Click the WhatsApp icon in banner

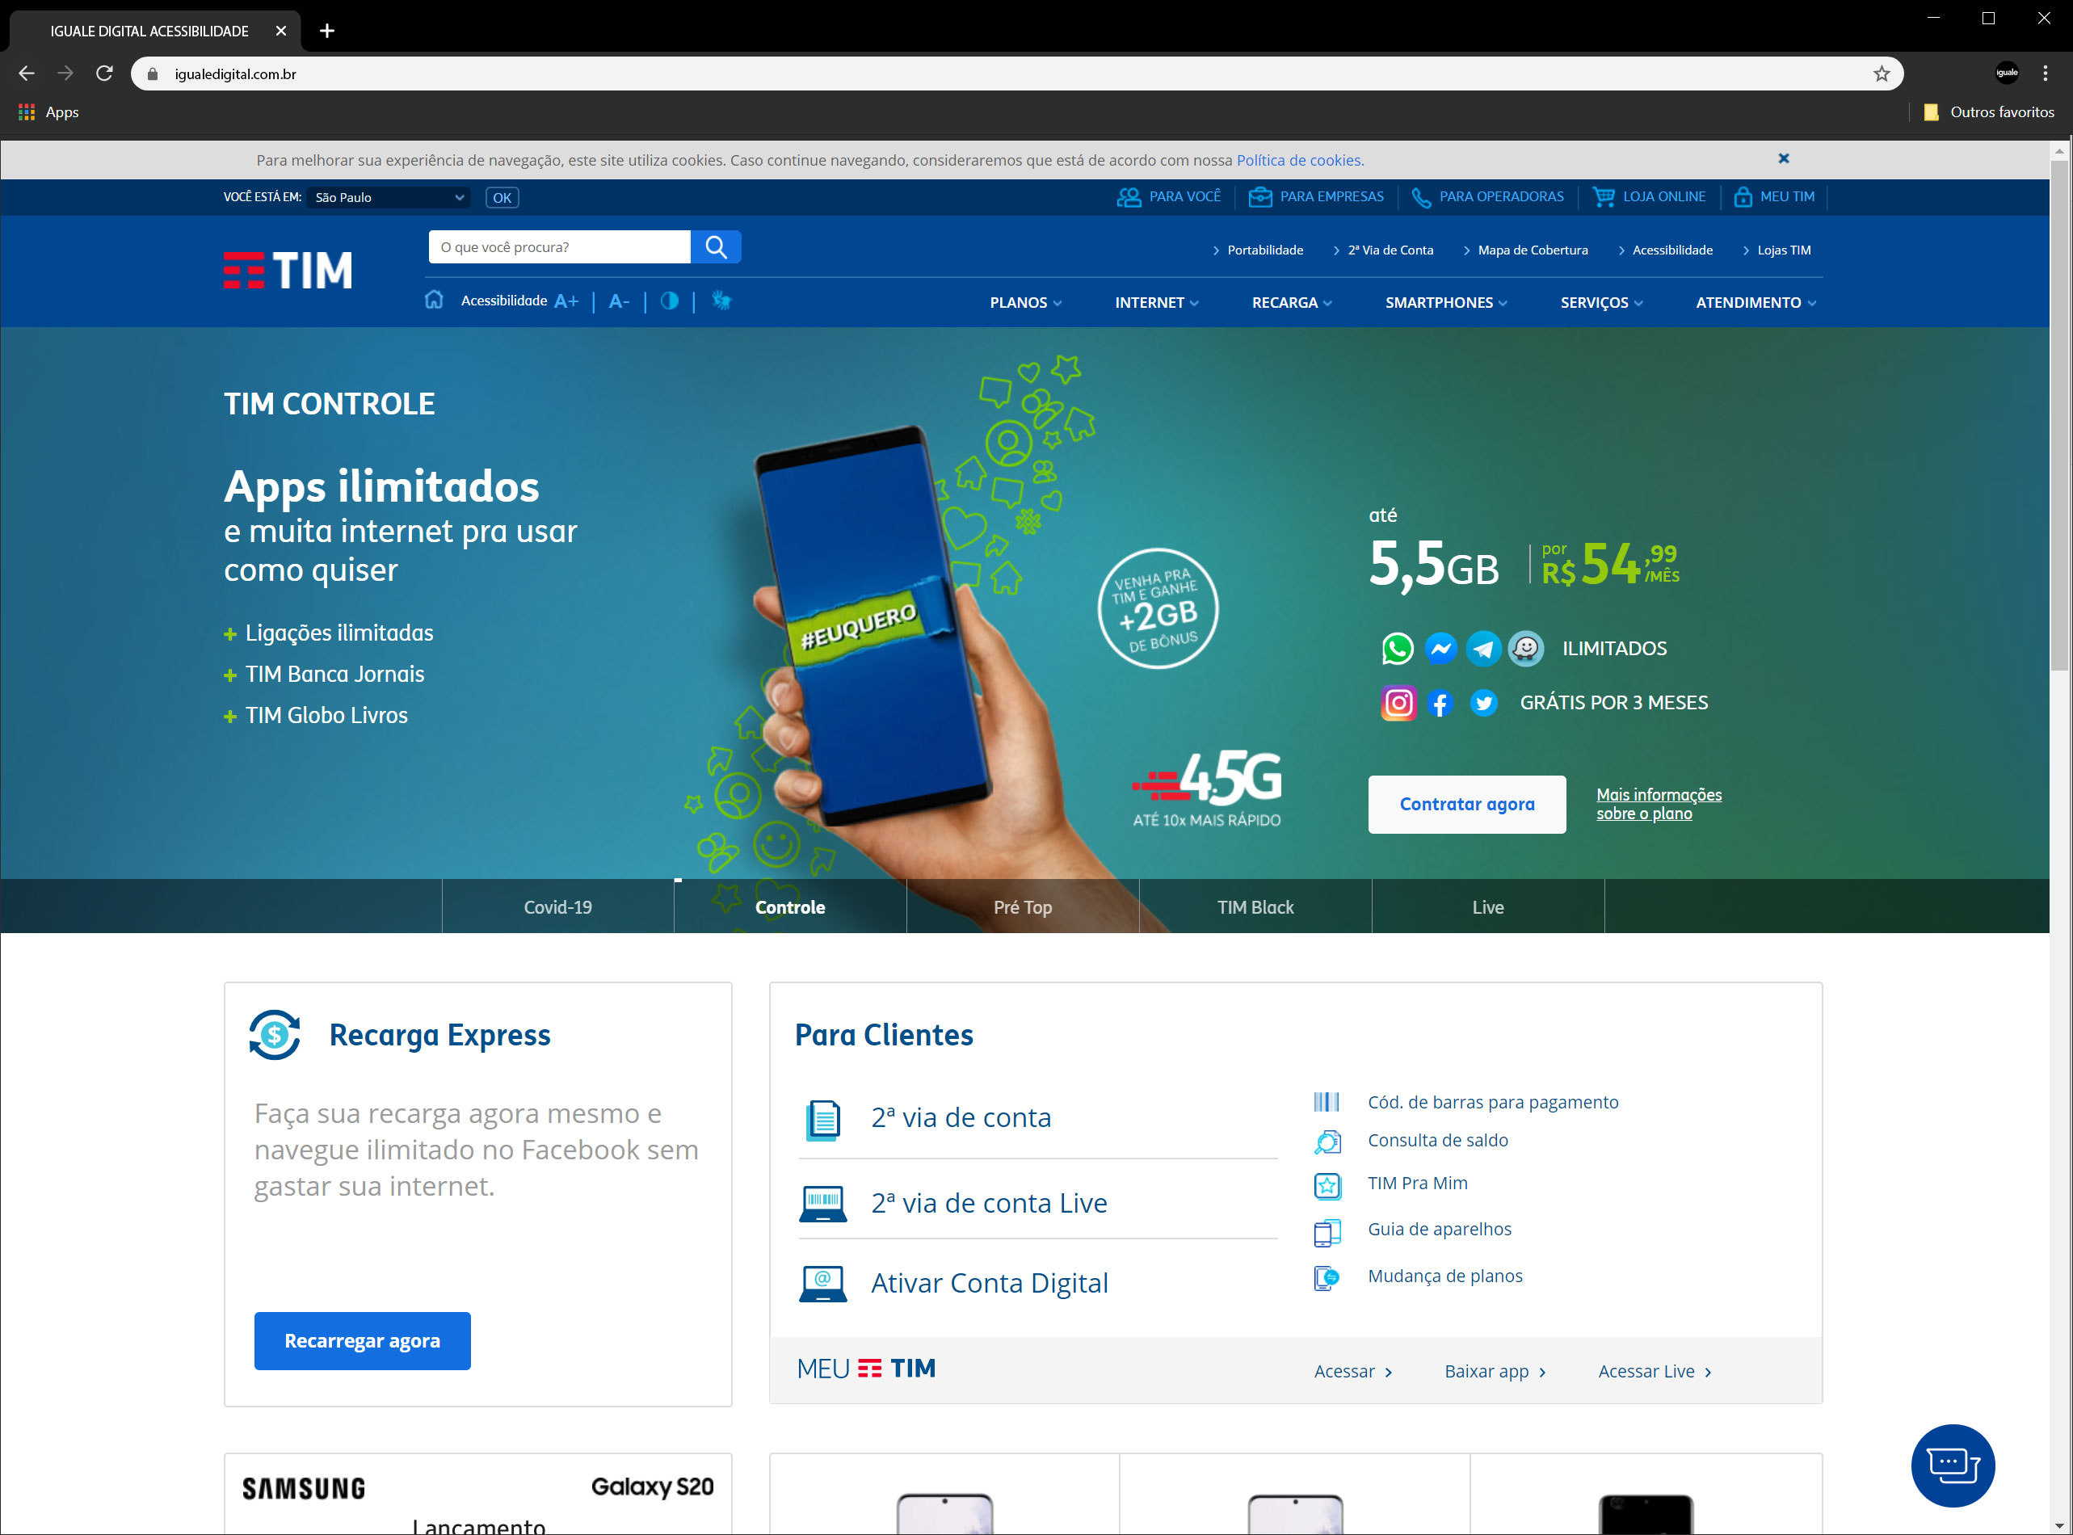click(1398, 649)
